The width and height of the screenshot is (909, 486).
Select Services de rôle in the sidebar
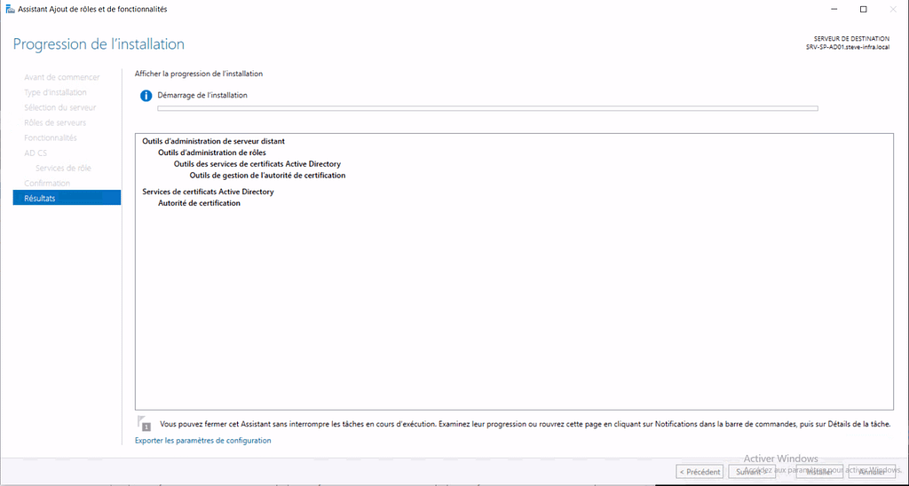pos(63,168)
